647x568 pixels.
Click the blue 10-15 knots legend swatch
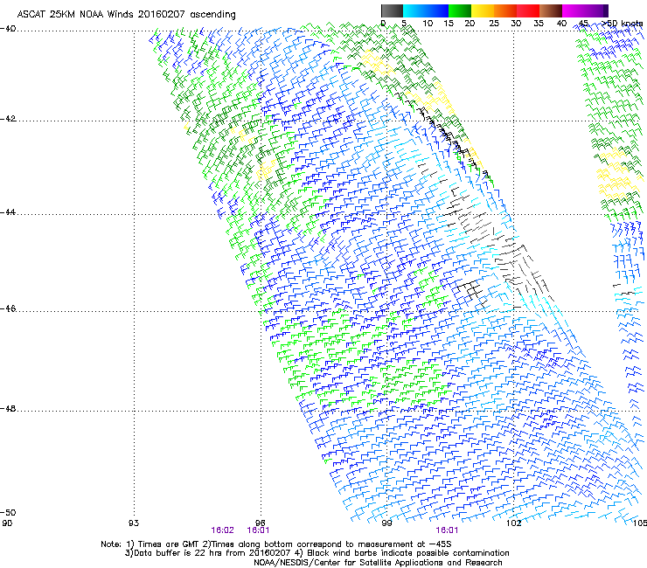[x=437, y=10]
